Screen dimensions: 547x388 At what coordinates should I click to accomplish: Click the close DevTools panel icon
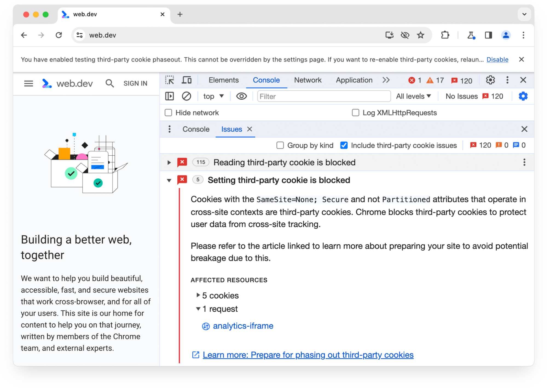(x=523, y=80)
